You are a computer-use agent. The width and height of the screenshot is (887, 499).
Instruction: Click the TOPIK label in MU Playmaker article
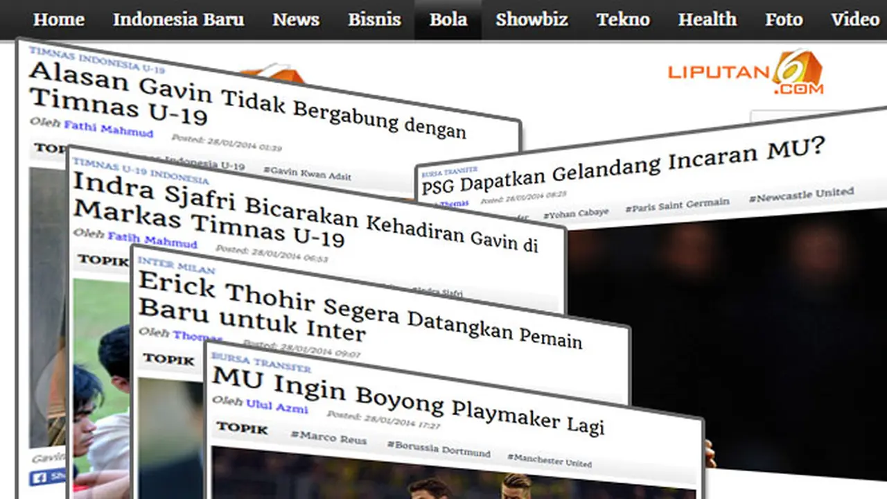242,428
